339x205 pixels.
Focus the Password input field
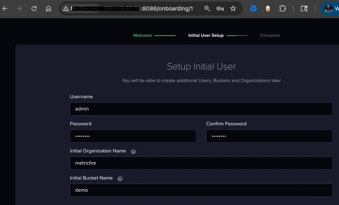tap(133, 136)
